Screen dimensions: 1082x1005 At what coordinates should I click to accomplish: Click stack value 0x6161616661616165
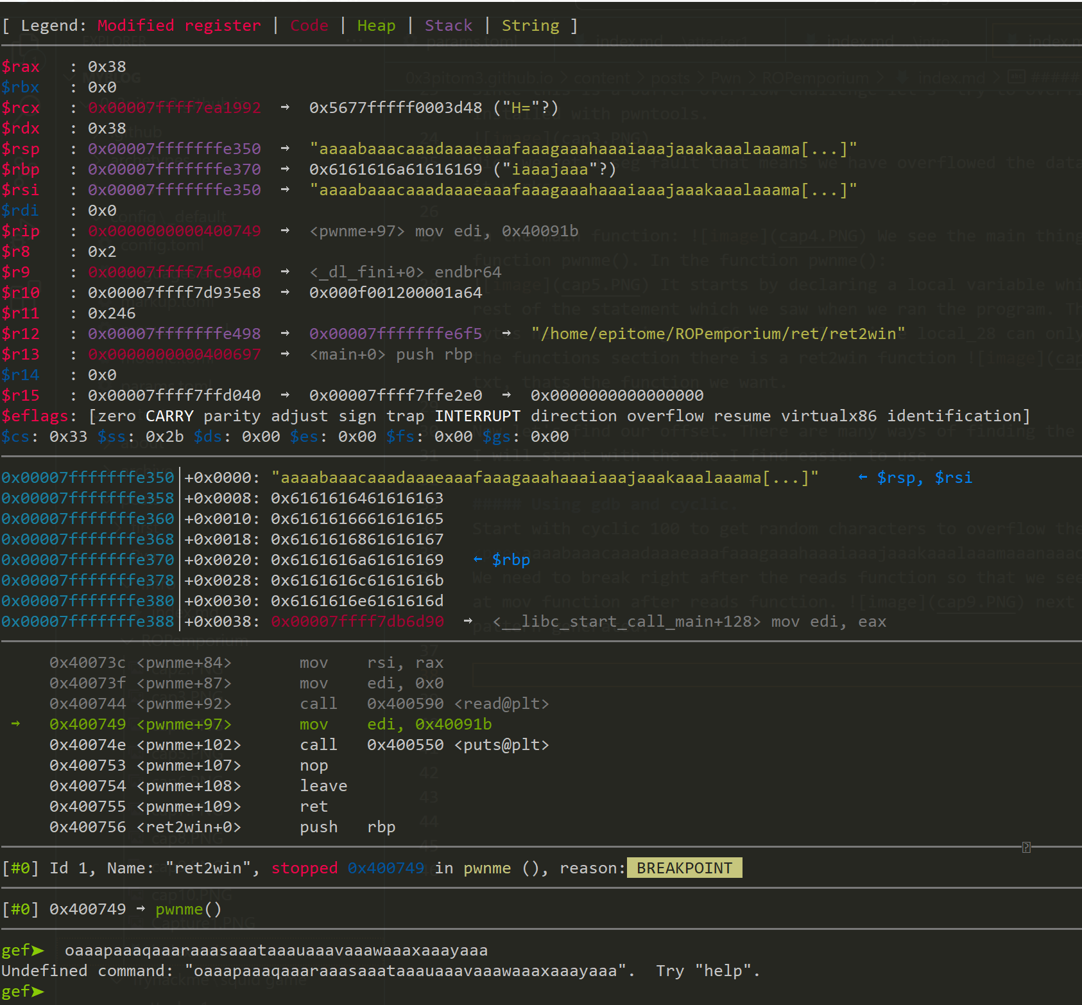coord(357,519)
